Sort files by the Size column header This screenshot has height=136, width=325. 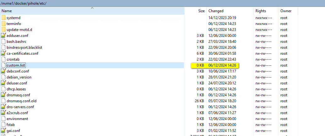coord(195,11)
